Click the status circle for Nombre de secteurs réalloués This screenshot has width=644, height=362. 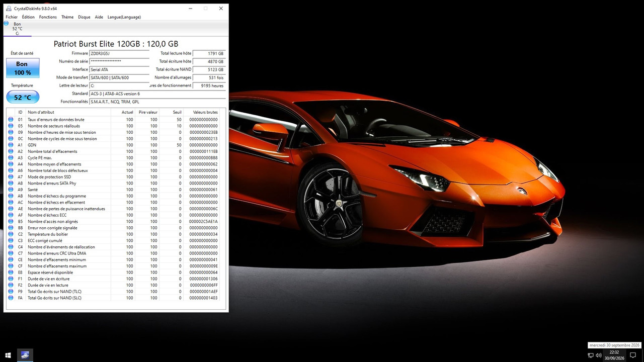tap(11, 126)
